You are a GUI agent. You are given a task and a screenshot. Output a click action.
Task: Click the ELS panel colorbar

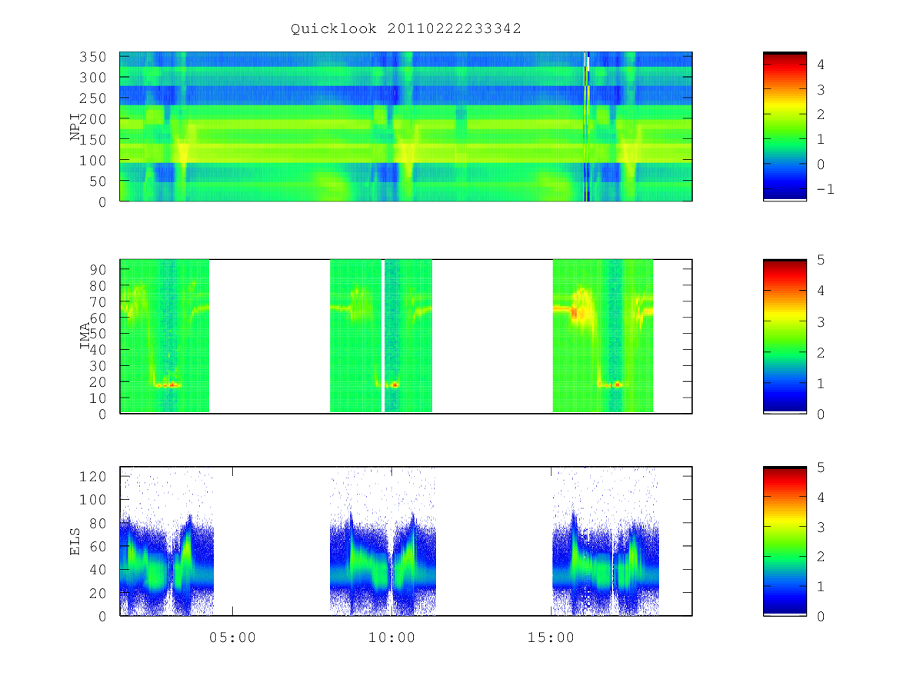(x=785, y=541)
